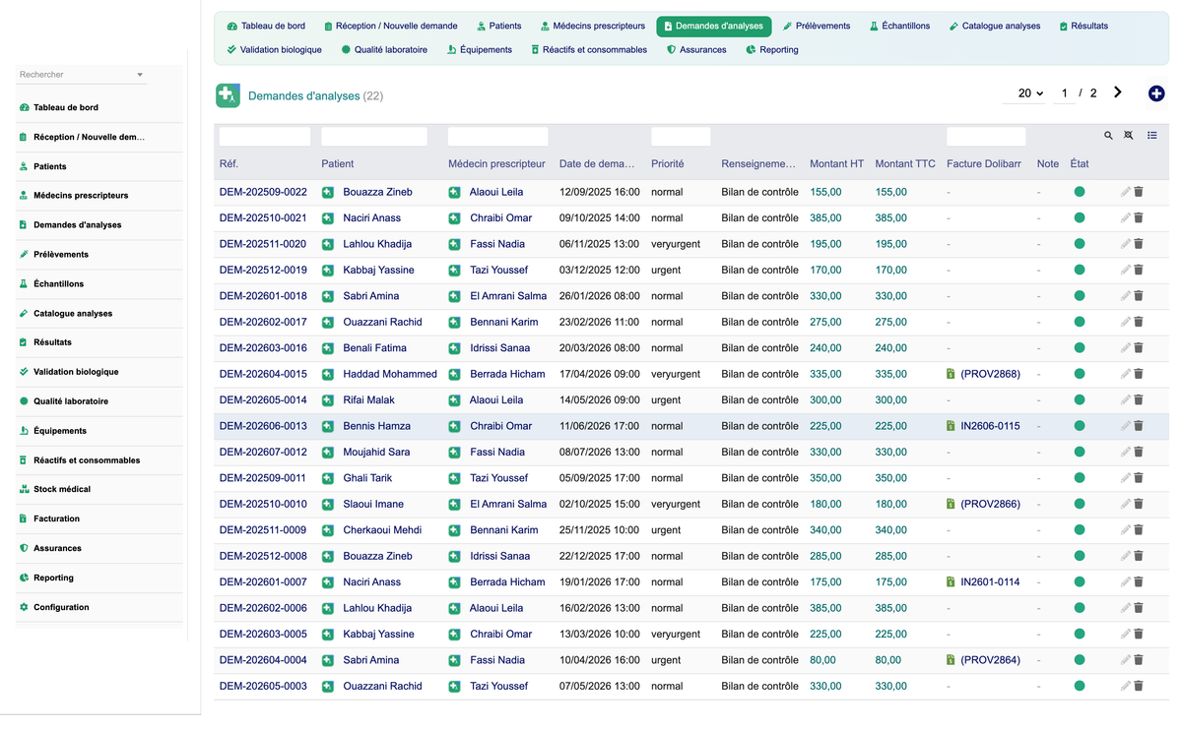Click doctor icon next to Berrada Hicham, DEM-202604-0015

455,374
